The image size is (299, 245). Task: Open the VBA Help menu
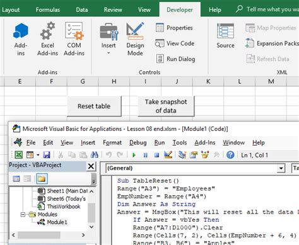[x=259, y=142]
